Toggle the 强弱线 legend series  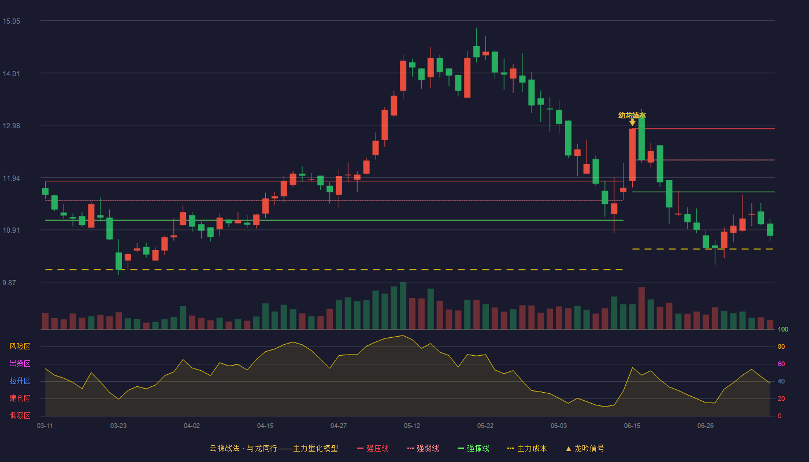point(423,448)
